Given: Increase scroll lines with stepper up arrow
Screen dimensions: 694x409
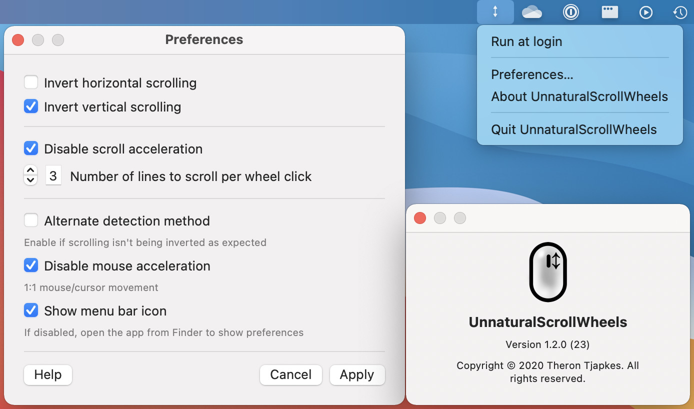Looking at the screenshot, I should 30,171.
